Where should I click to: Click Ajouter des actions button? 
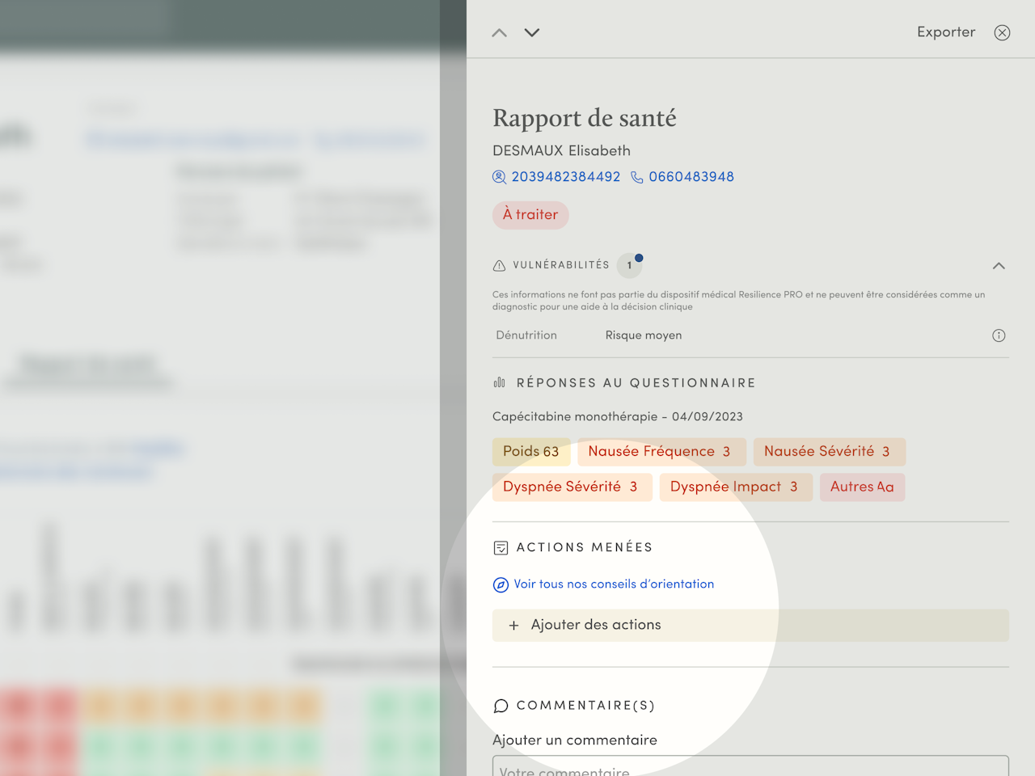tap(750, 626)
